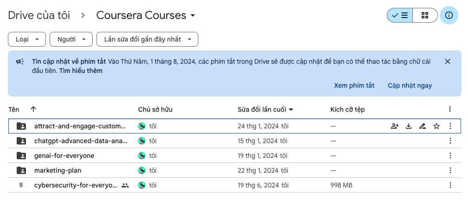The width and height of the screenshot is (468, 205).
Task: Switch to grid view layout
Action: pos(425,15)
